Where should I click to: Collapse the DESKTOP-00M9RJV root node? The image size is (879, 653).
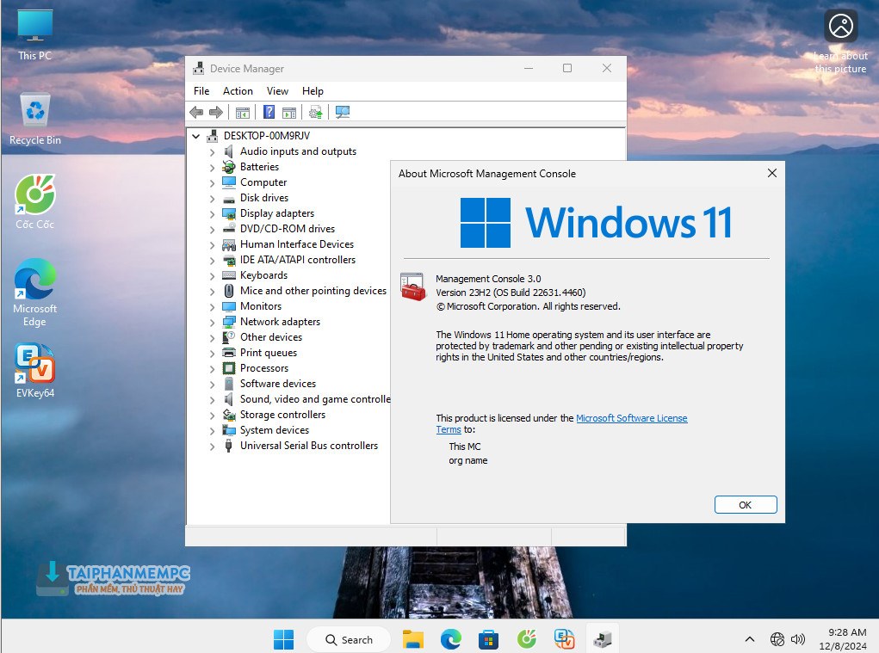(x=196, y=136)
